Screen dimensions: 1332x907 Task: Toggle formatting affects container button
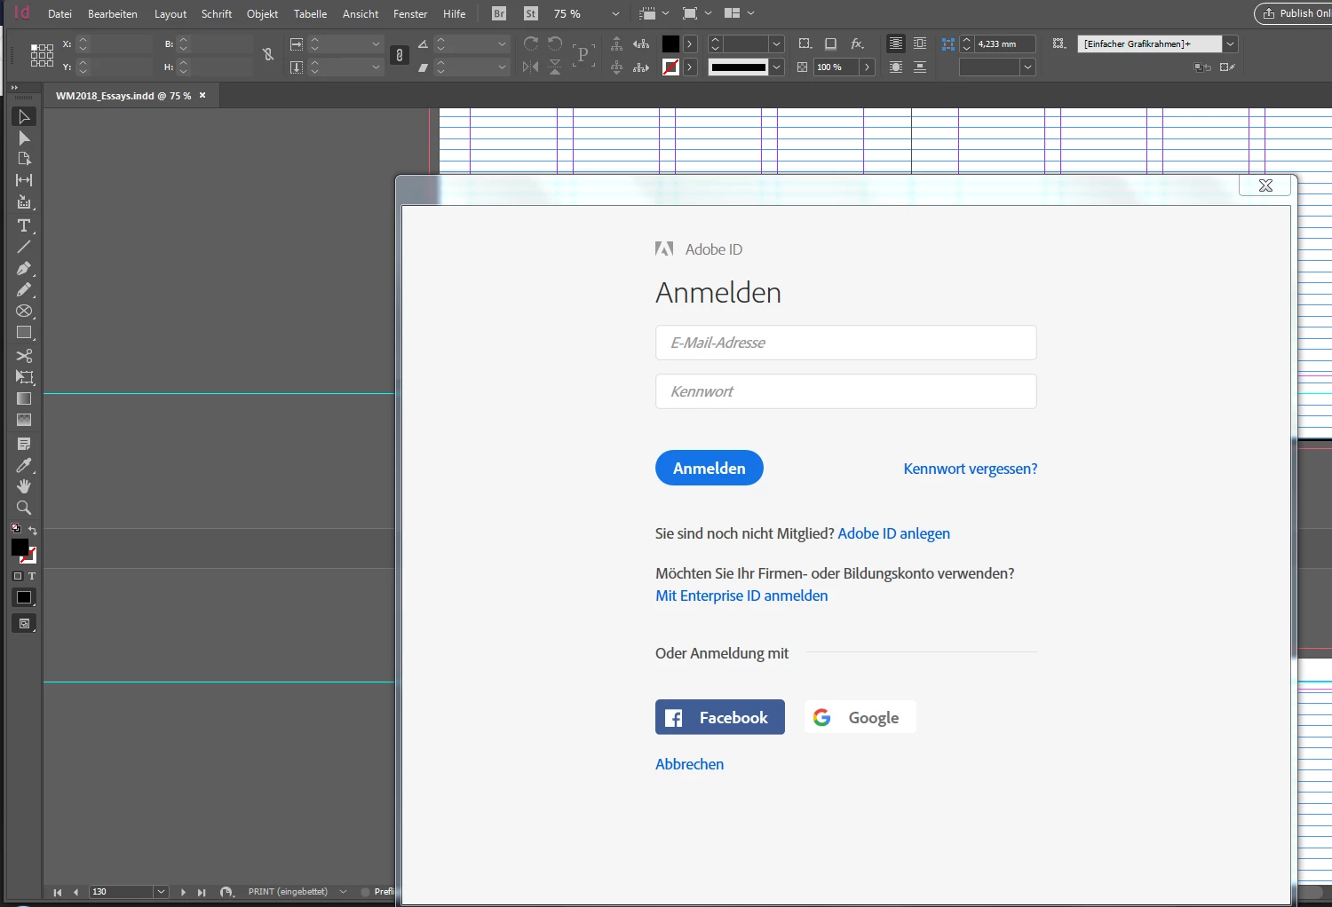[x=18, y=576]
